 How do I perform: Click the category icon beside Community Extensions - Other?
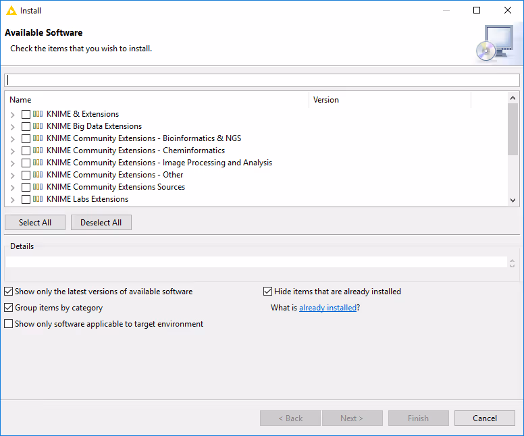38,175
